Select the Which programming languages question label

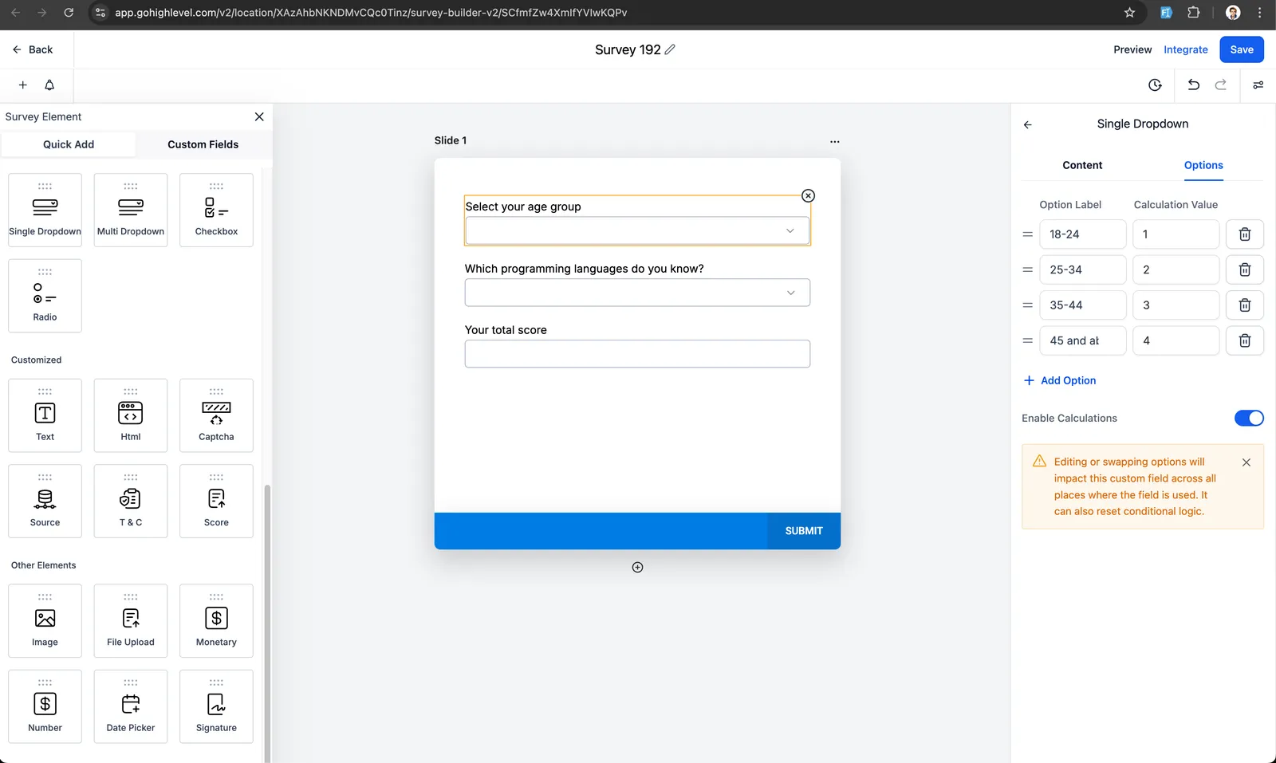pos(584,269)
